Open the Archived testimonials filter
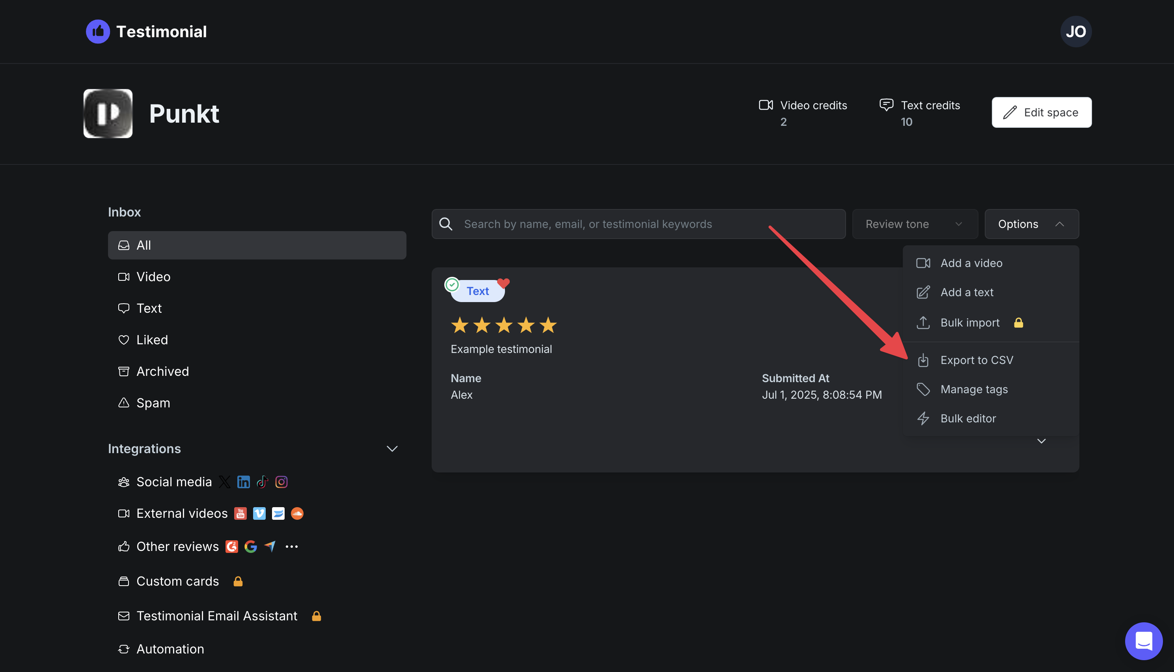 [x=257, y=371]
